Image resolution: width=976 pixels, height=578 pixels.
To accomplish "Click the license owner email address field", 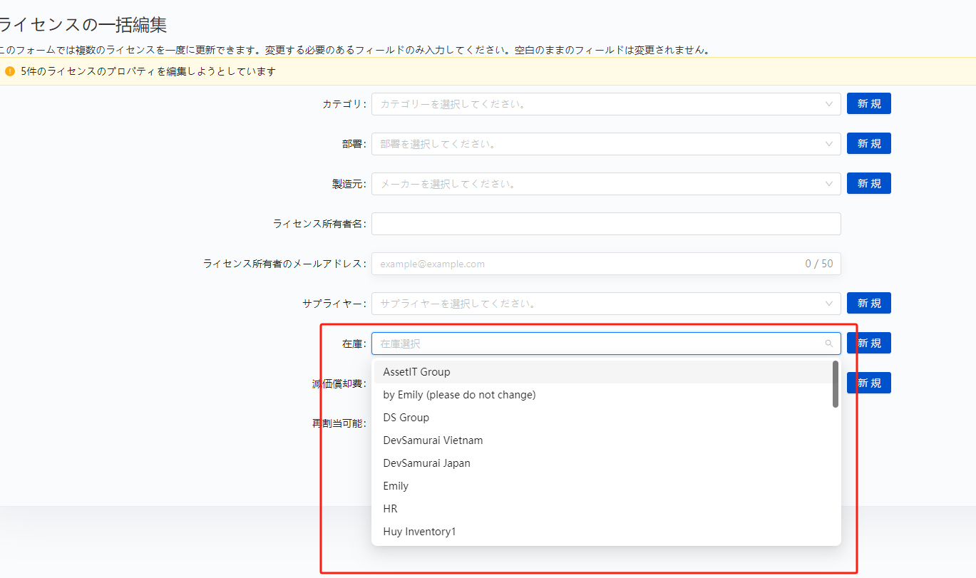I will [585, 264].
